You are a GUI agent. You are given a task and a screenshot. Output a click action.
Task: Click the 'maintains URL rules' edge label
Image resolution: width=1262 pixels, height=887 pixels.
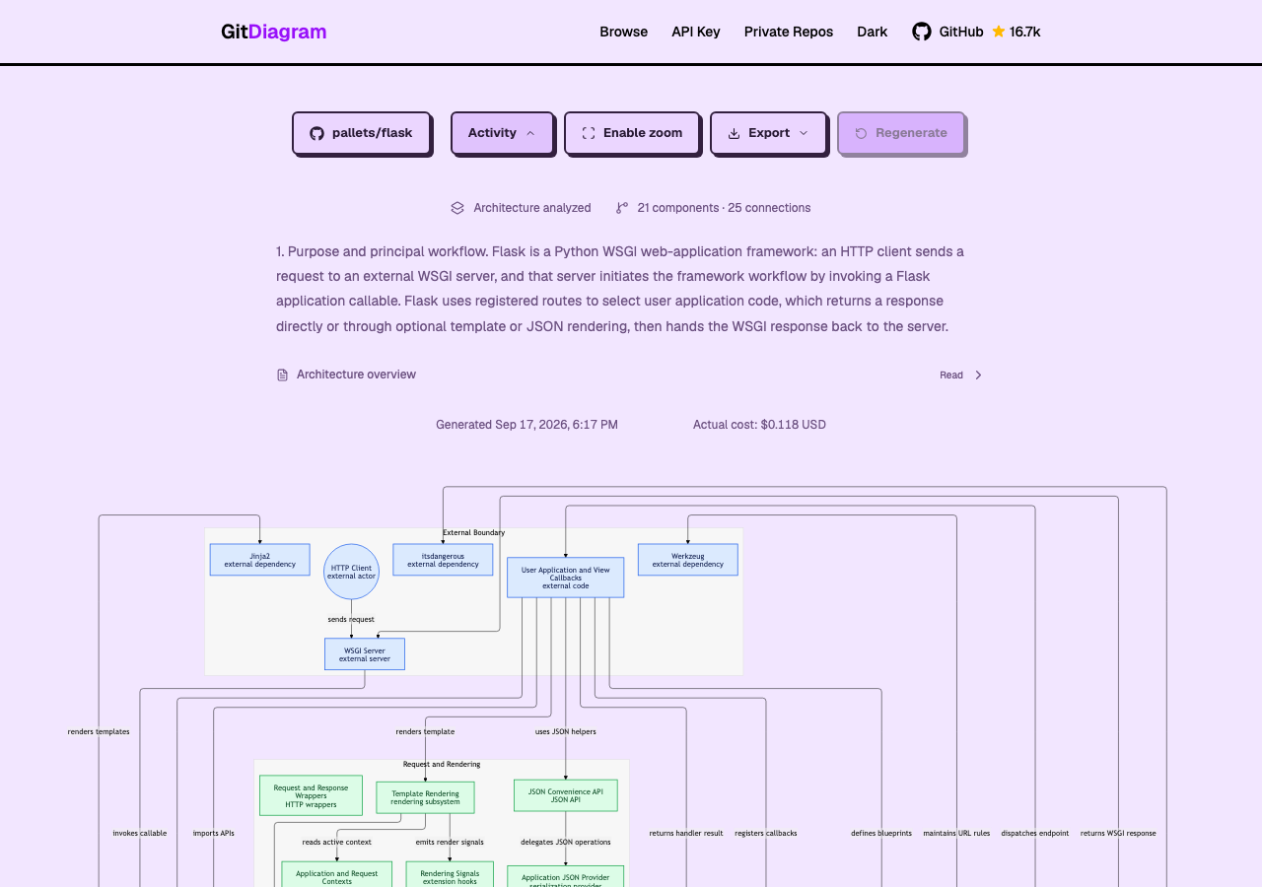point(956,833)
